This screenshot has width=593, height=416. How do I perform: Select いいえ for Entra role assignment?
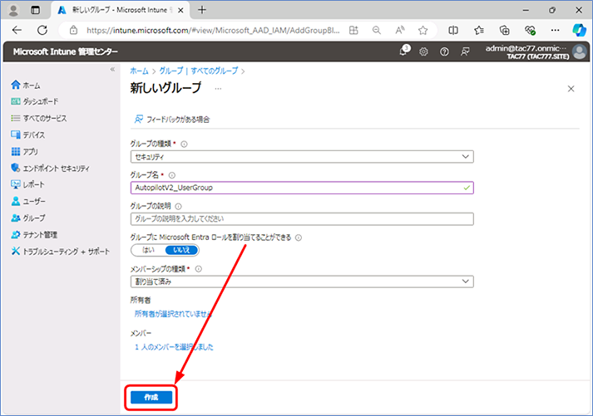click(x=181, y=250)
